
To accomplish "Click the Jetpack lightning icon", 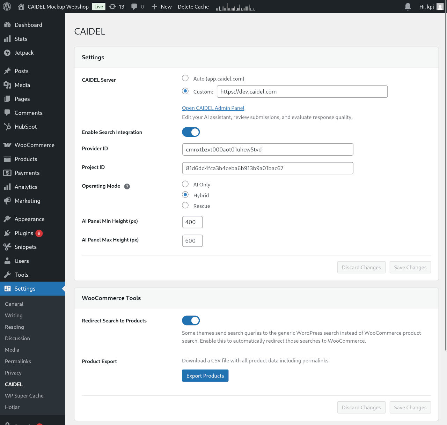I will (7, 53).
